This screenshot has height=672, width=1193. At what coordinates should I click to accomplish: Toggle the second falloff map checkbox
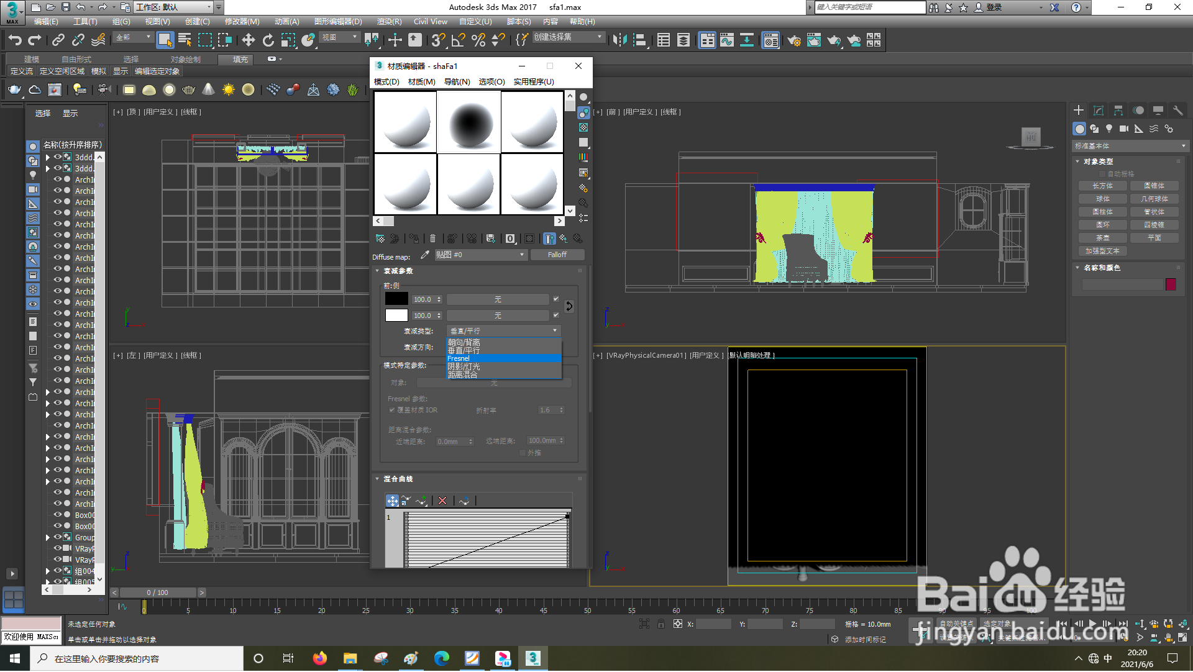(x=556, y=316)
